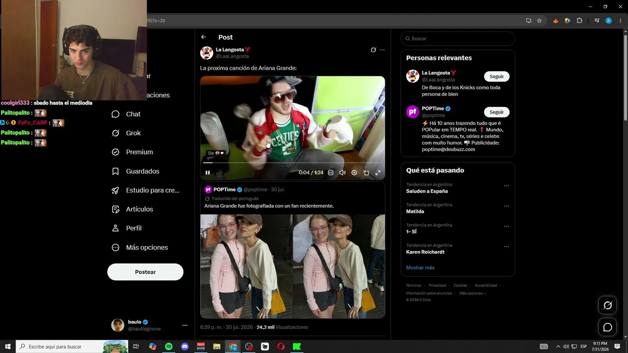
Task: Open baulo account switcher menu
Action: 185,325
